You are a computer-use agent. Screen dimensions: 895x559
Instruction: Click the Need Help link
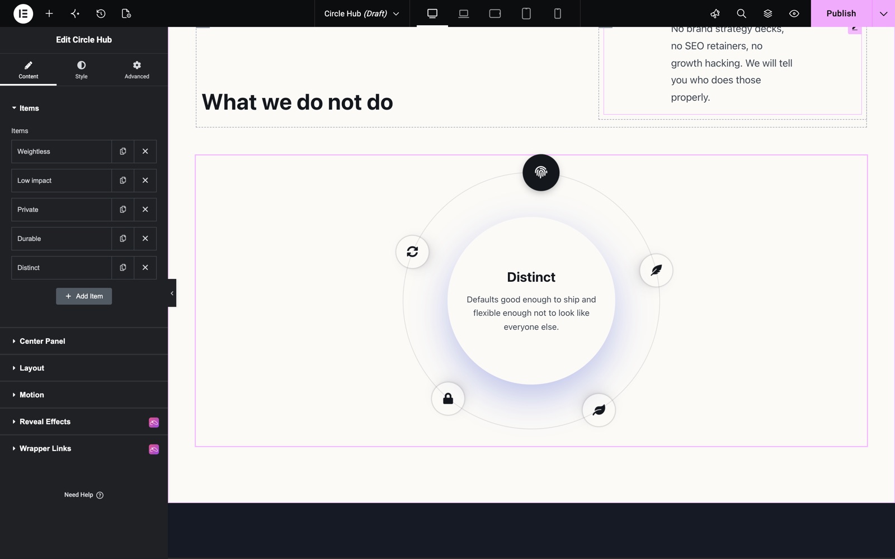pos(84,495)
